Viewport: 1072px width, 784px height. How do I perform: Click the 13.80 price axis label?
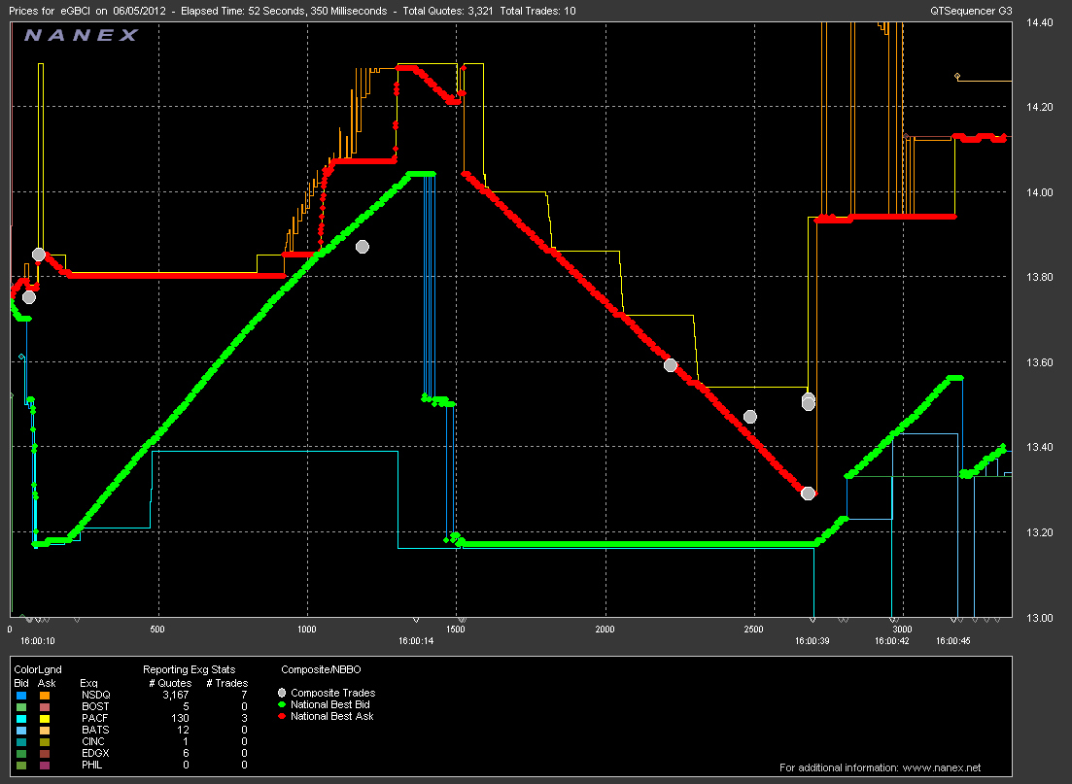pyautogui.click(x=1039, y=278)
